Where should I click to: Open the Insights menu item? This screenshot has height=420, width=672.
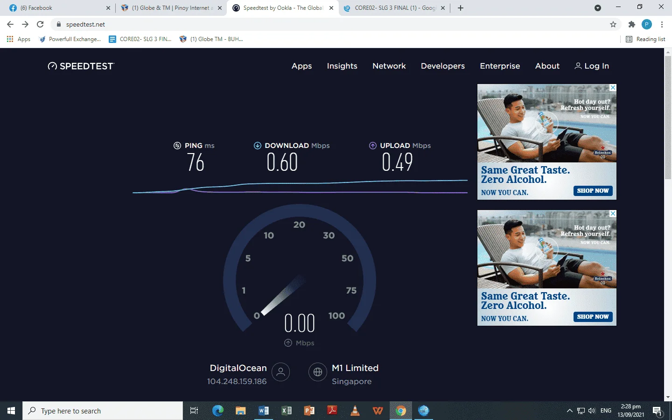click(x=342, y=66)
